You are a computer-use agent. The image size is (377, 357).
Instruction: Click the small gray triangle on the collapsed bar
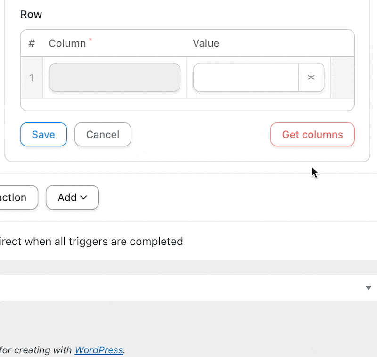tap(369, 288)
